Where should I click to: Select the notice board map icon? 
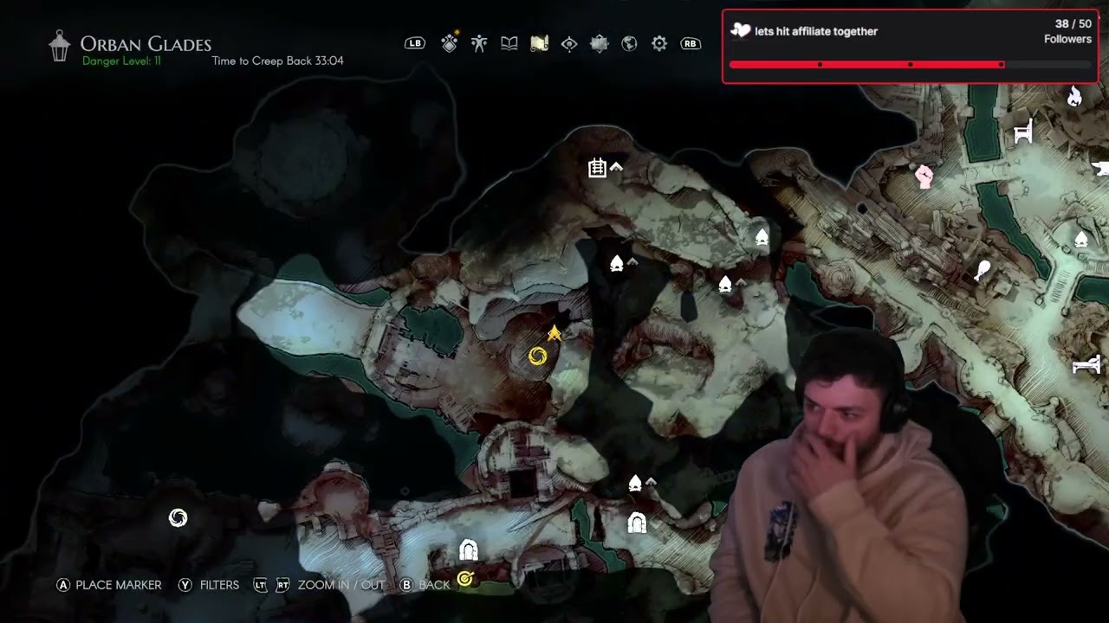pyautogui.click(x=597, y=168)
